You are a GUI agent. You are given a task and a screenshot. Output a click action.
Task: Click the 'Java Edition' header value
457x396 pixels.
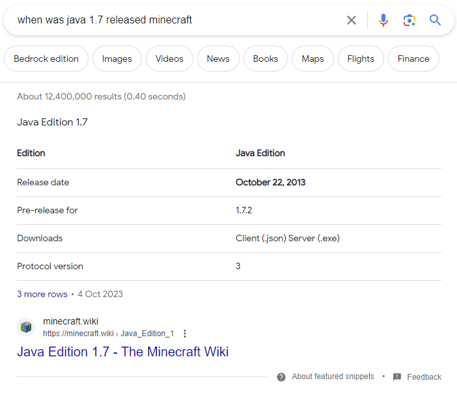click(260, 153)
